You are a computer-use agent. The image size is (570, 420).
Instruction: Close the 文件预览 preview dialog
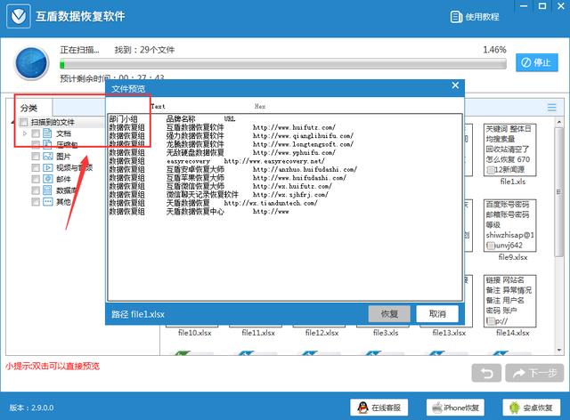[455, 85]
